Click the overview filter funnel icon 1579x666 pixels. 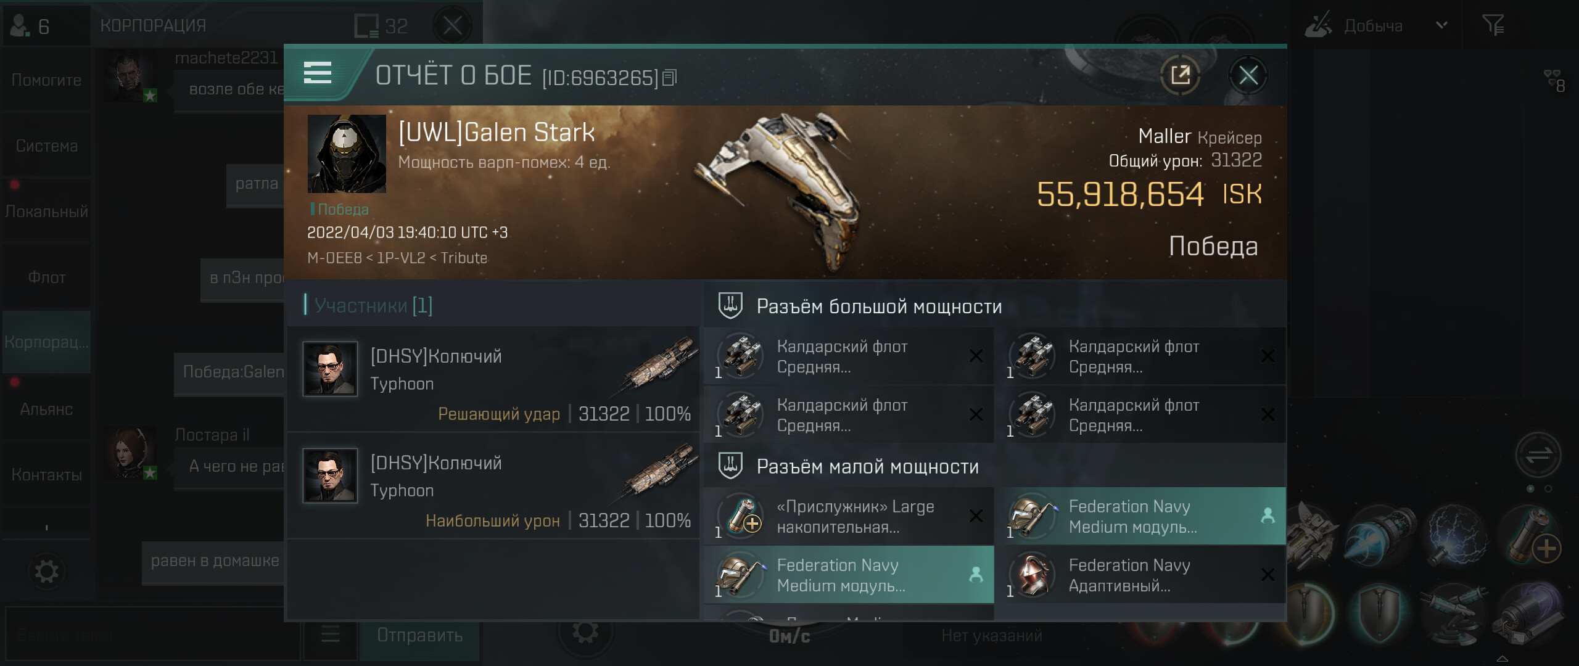pos(1493,25)
